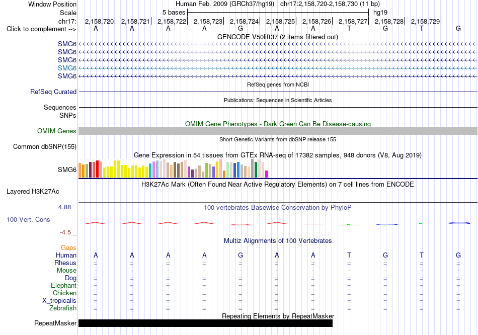Click the PhyloP 4.88 upper bound value
The image size is (478, 335).
(x=64, y=207)
